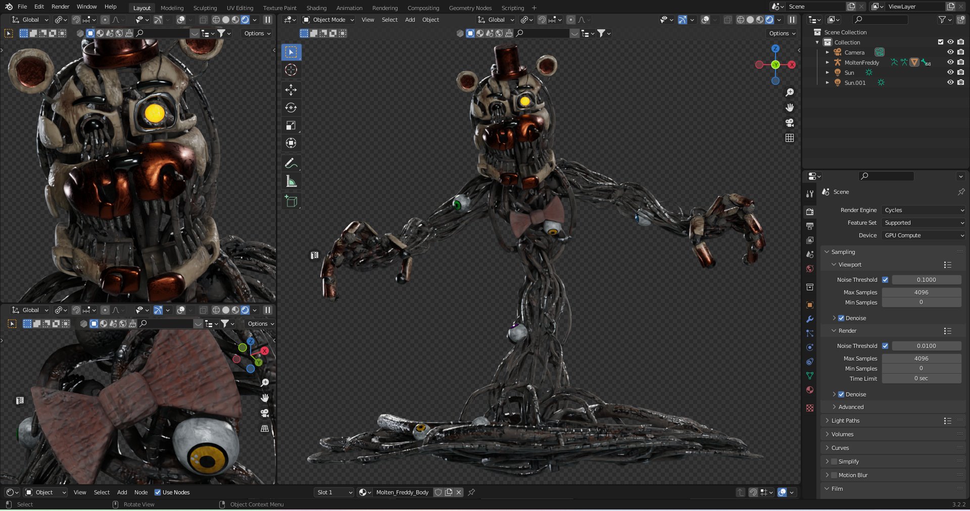Click the outliner search field
This screenshot has width=970, height=511.
point(880,20)
